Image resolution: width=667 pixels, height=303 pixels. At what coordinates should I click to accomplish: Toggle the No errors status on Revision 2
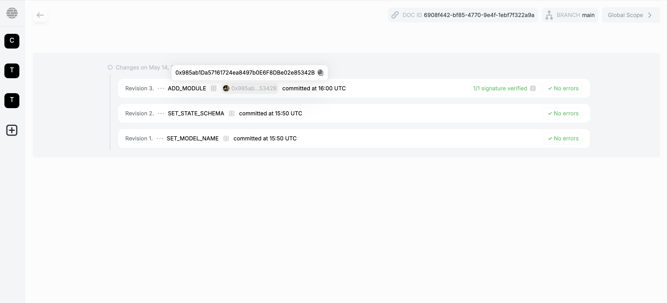click(x=562, y=113)
